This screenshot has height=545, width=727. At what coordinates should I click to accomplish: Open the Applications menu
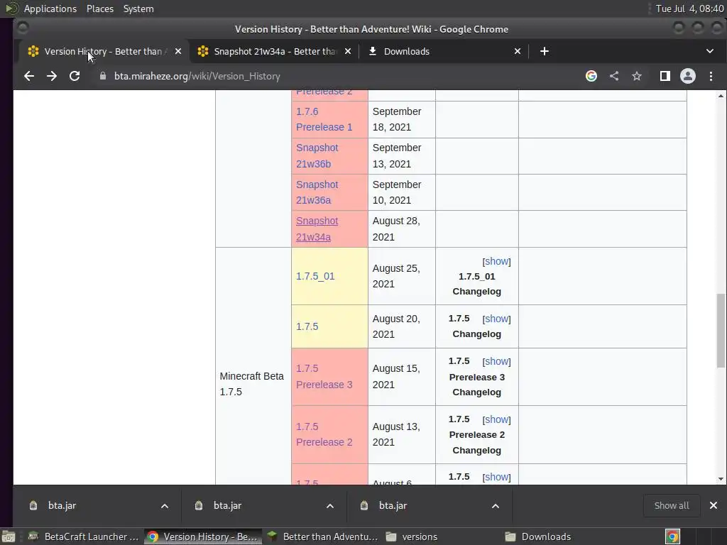50,9
